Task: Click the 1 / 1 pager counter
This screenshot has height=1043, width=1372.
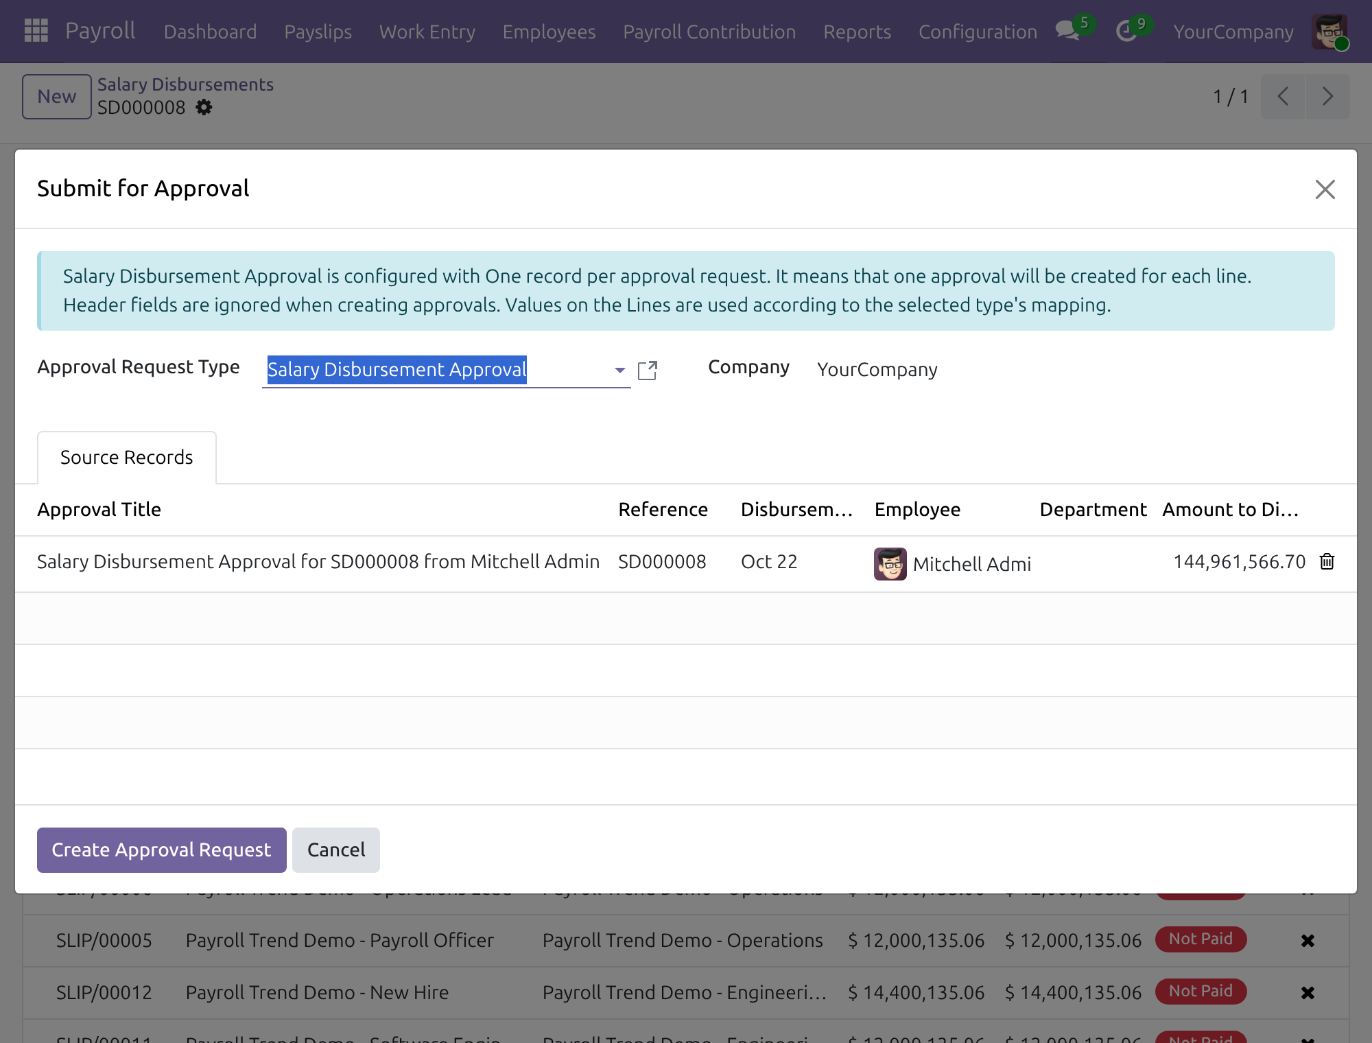Action: click(1231, 97)
